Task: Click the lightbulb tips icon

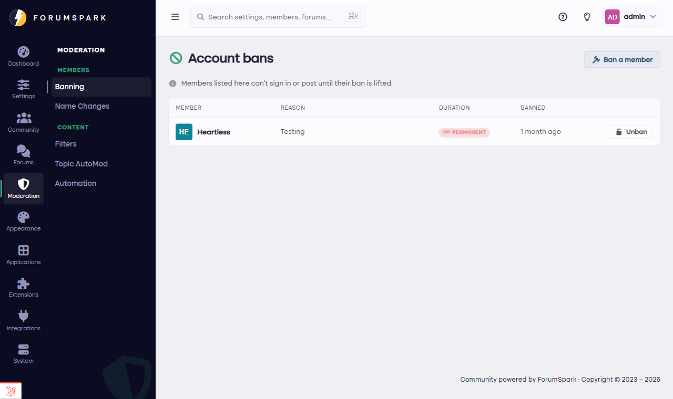Action: coord(587,17)
